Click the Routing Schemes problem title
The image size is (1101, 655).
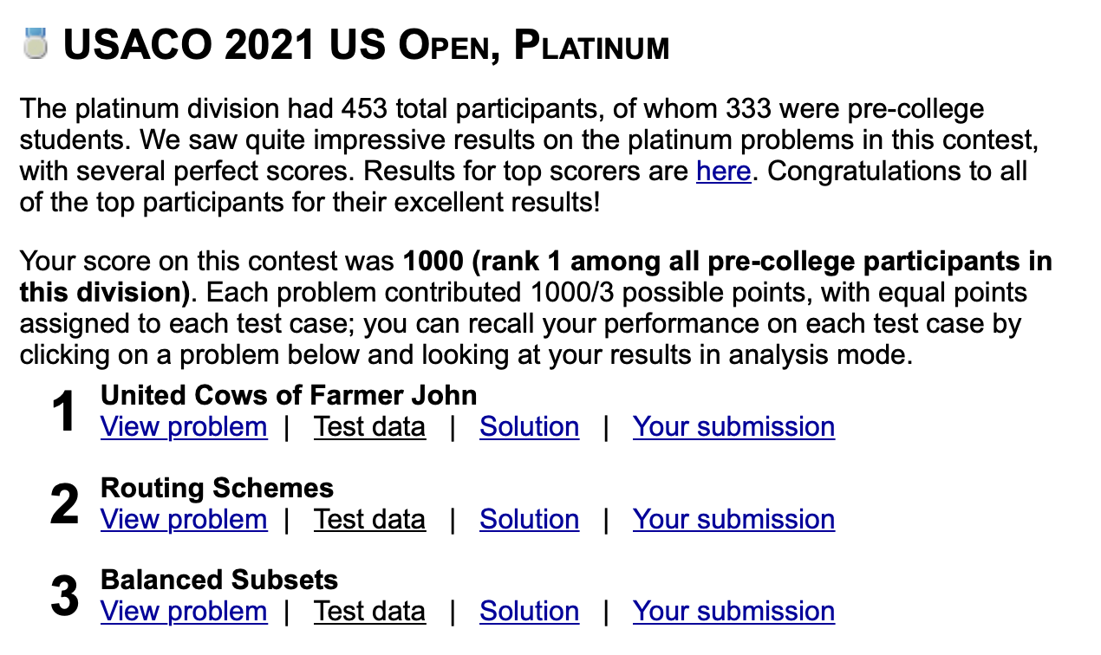coord(217,488)
